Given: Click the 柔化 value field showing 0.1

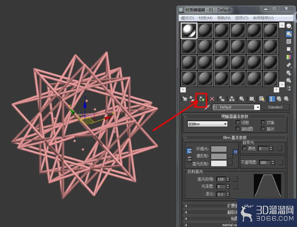Looking at the screenshot, I should point(221,194).
